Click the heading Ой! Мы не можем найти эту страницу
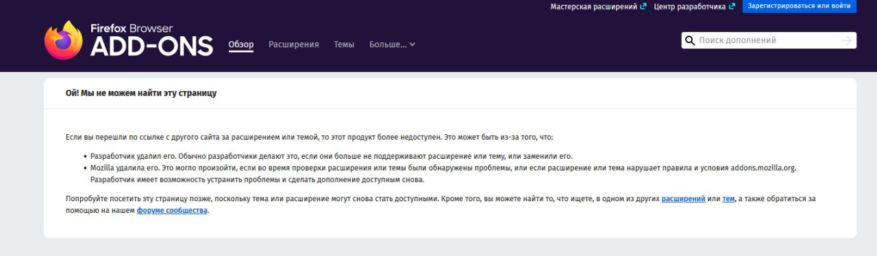The height and width of the screenshot is (256, 877). 141,92
